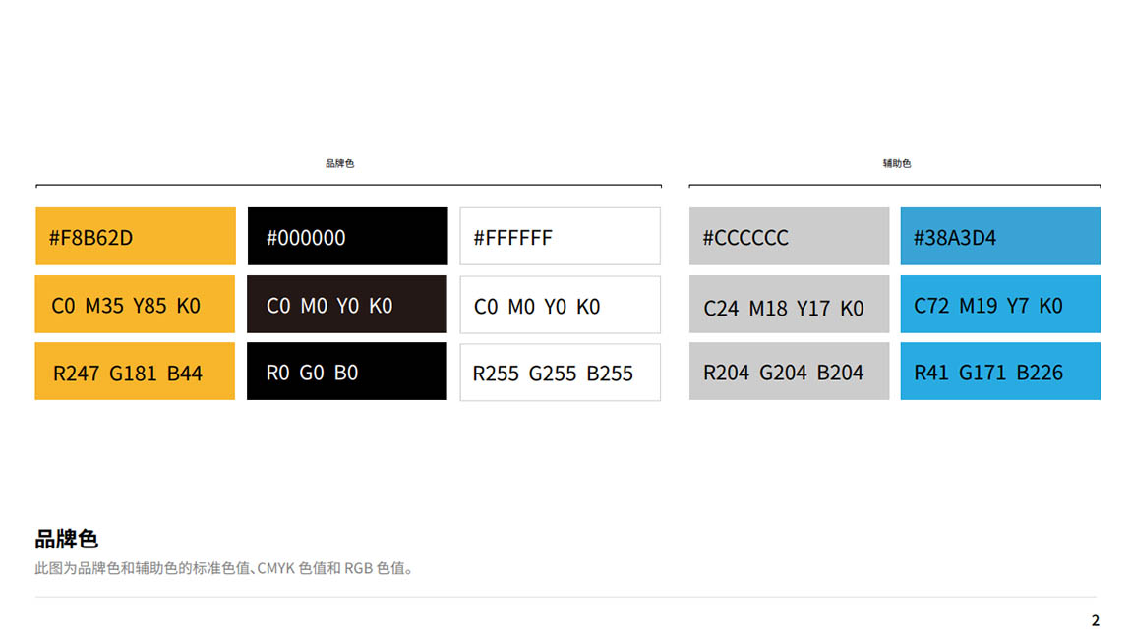
Task: Select the R255 G255 B255 white box
Action: point(560,372)
